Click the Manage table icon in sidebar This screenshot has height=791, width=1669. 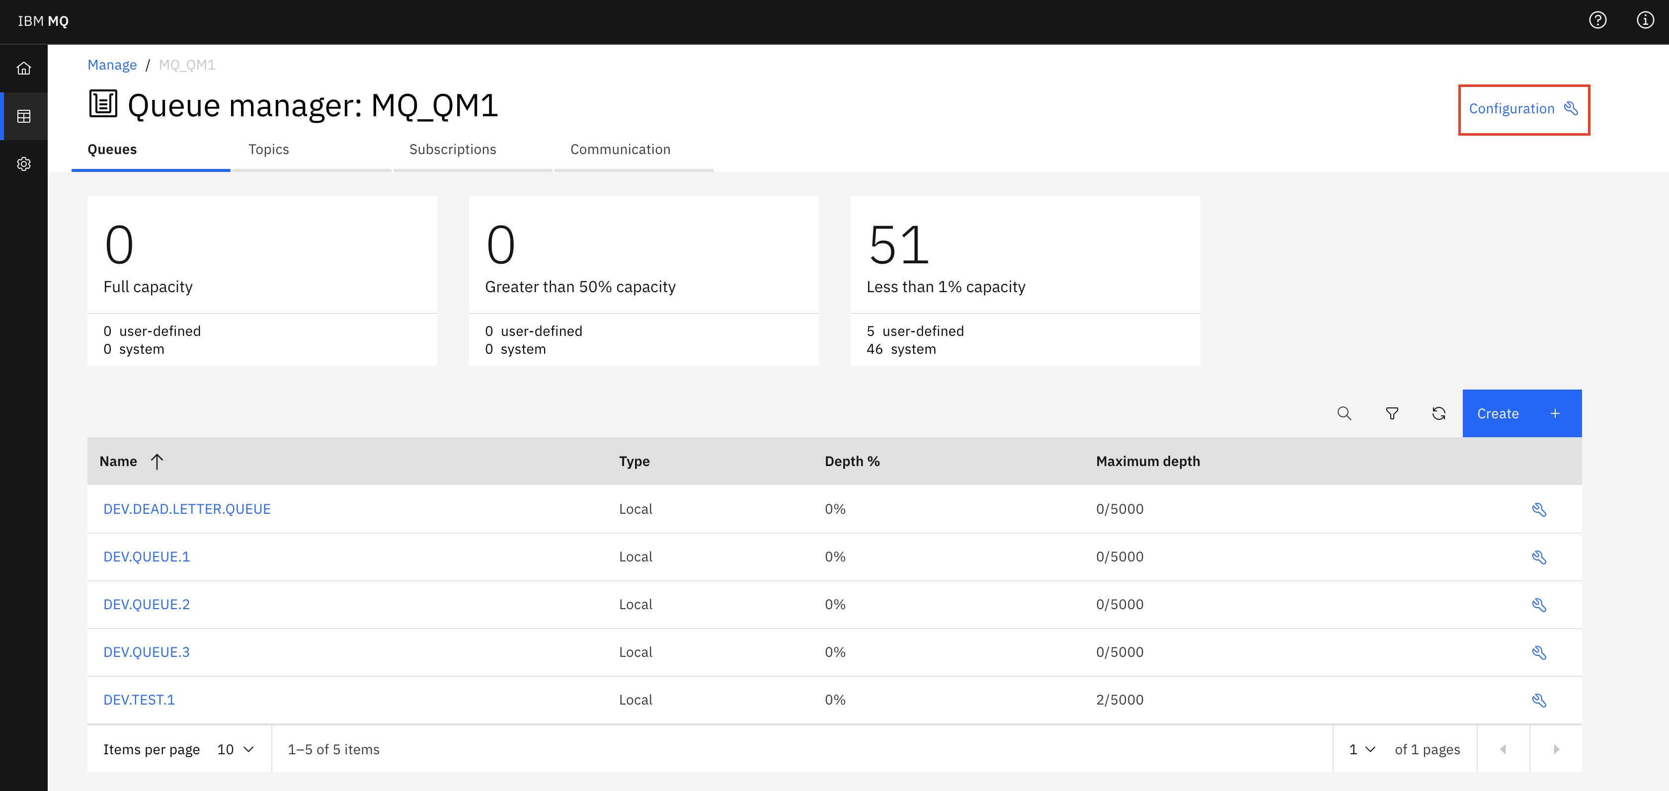coord(24,117)
